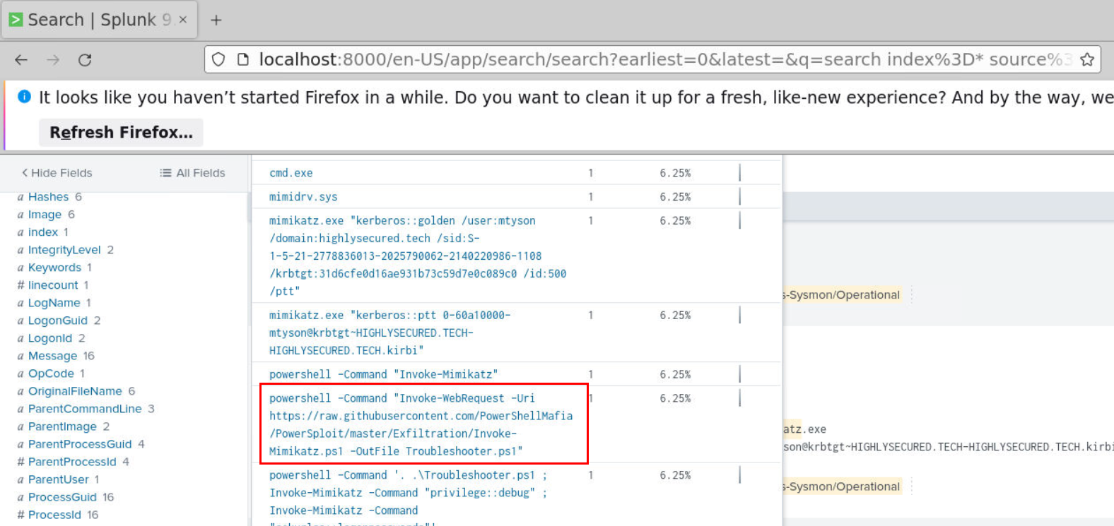Open the OpCode field
This screenshot has height=526, width=1114.
(51, 373)
